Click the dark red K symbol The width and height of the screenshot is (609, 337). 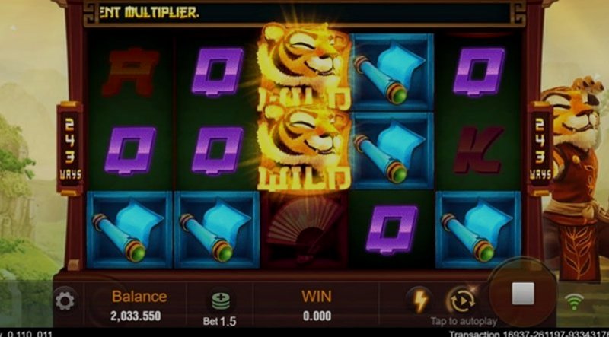(x=479, y=150)
